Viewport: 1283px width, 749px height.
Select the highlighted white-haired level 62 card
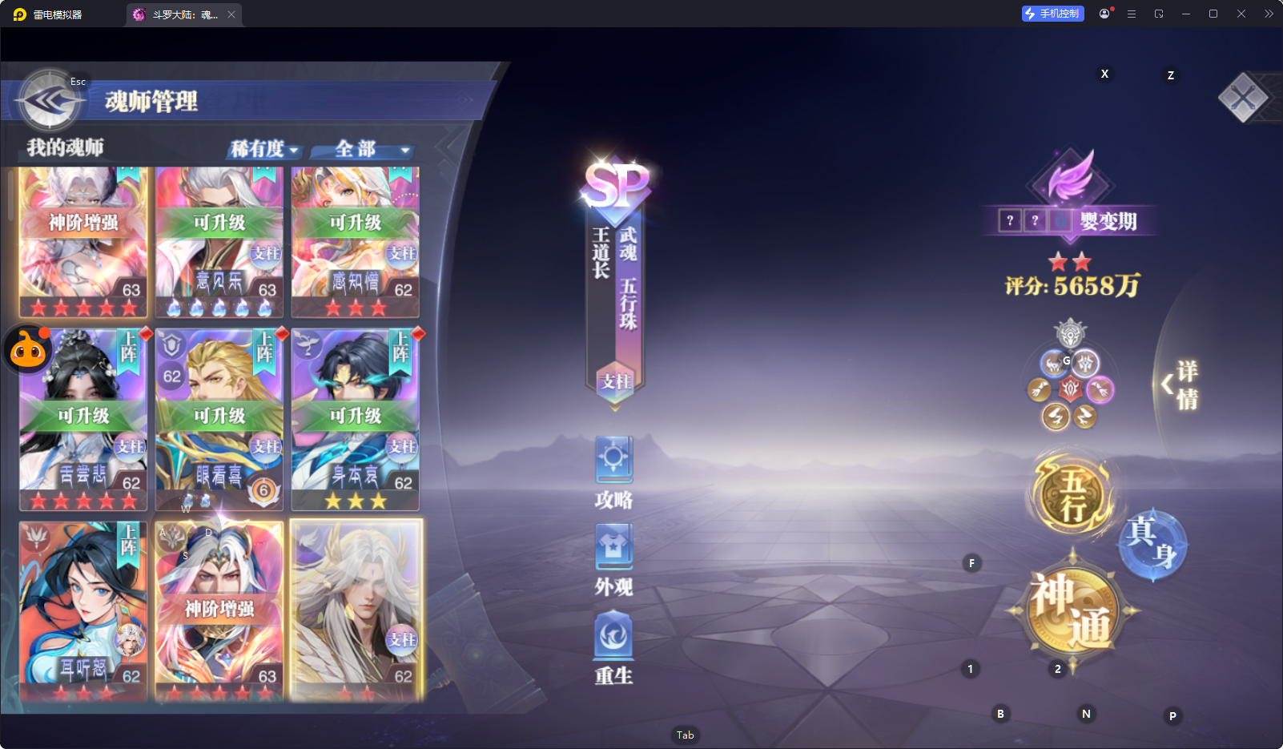pyautogui.click(x=356, y=612)
